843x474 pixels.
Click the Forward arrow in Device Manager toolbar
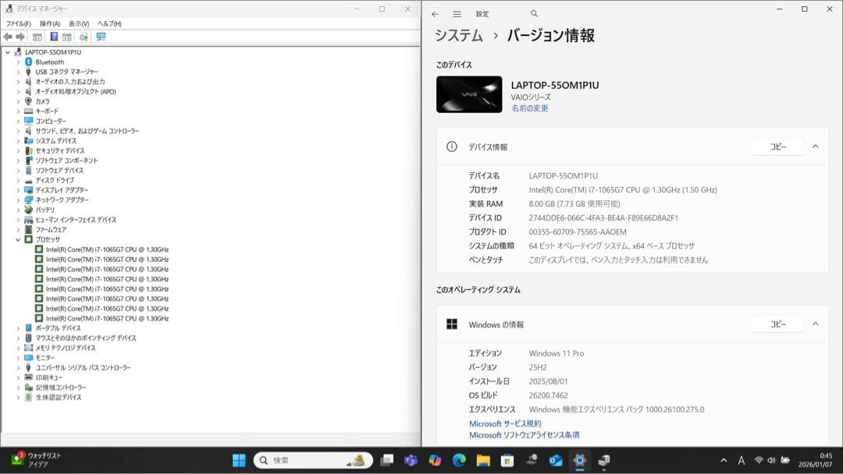[21, 37]
